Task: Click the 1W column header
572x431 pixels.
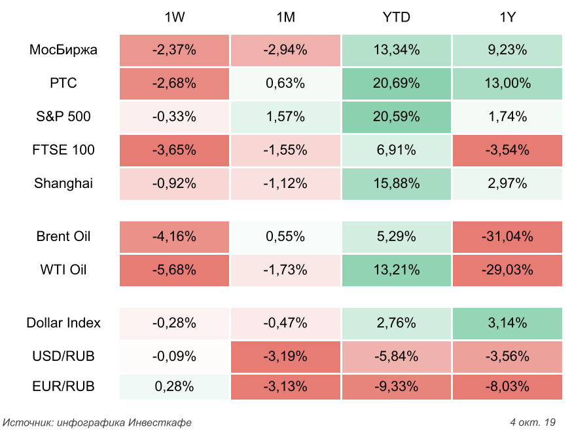Action: [x=175, y=18]
